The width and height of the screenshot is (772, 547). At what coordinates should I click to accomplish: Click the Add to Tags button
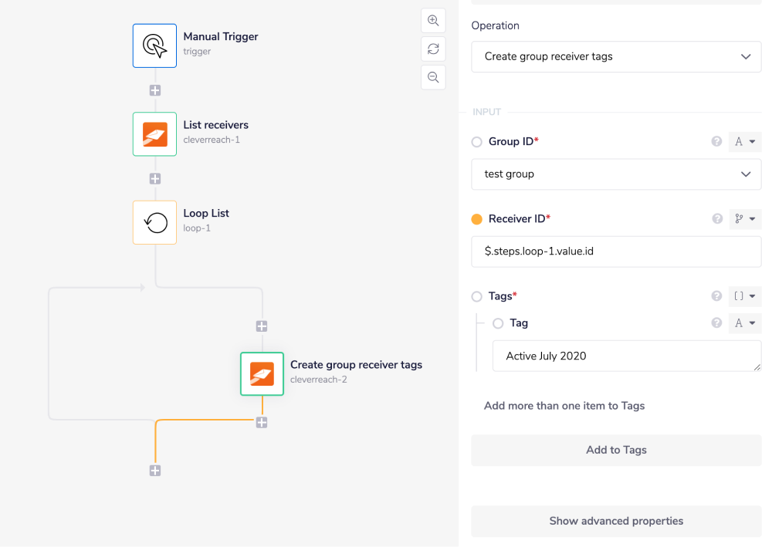(x=615, y=450)
